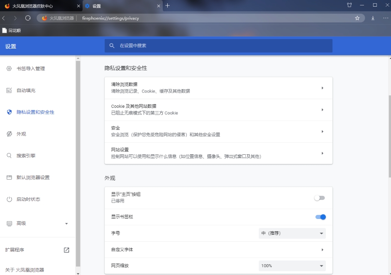Click the 启动时状态 power icon
The width and height of the screenshot is (391, 275).
click(x=9, y=200)
